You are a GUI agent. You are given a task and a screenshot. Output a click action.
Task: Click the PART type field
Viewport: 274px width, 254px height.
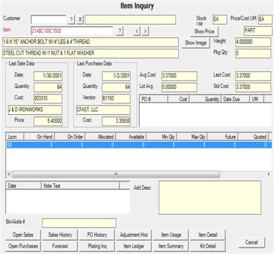coord(258,31)
